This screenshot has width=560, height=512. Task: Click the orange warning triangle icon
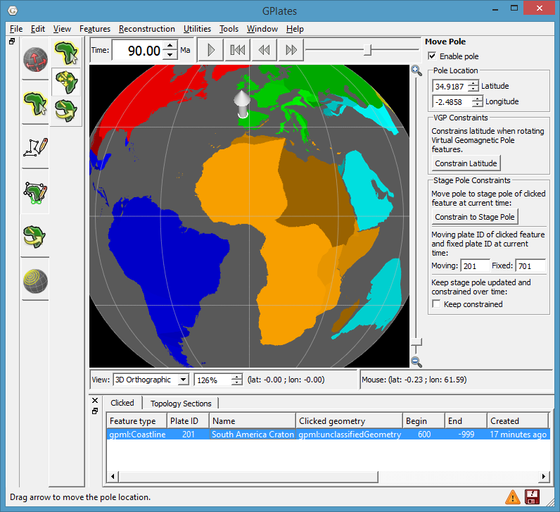(512, 497)
